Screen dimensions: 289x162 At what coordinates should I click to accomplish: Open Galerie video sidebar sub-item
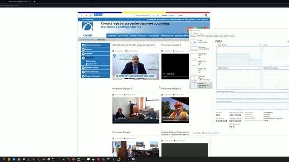pos(92,64)
